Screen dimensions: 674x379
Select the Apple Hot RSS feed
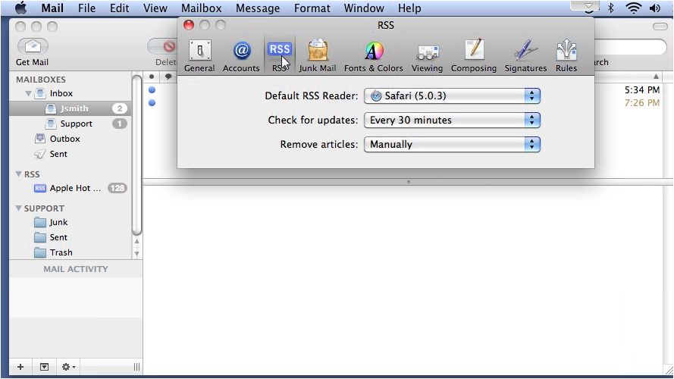click(71, 188)
